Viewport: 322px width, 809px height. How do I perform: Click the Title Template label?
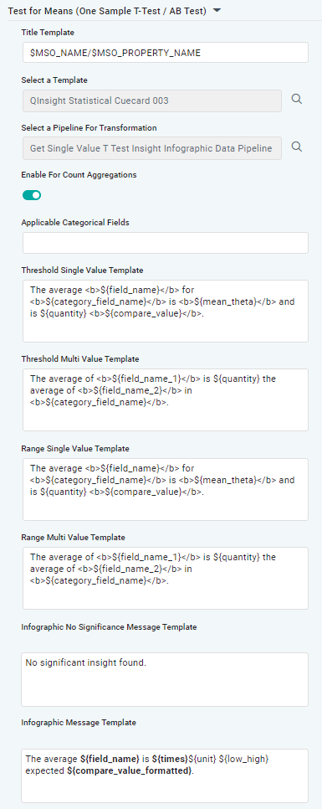pyautogui.click(x=48, y=32)
